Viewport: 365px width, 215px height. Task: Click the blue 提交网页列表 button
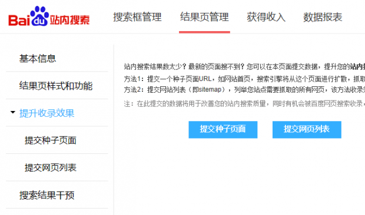tap(307, 130)
